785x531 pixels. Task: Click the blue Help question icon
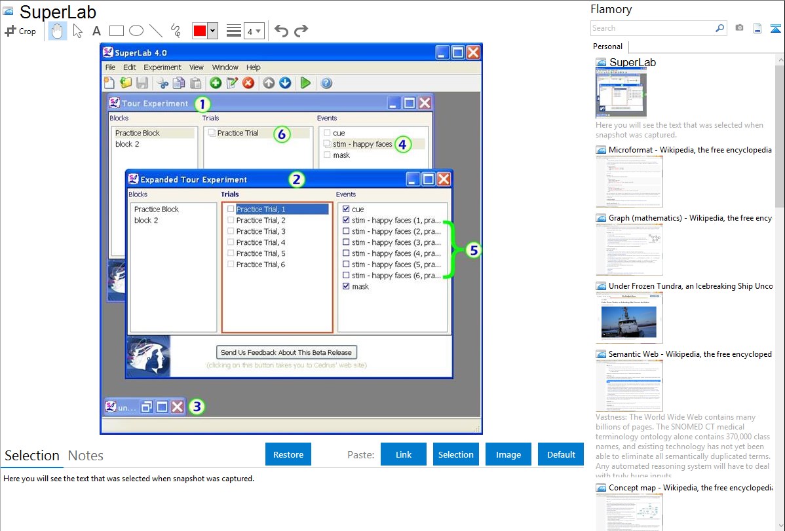[x=326, y=83]
